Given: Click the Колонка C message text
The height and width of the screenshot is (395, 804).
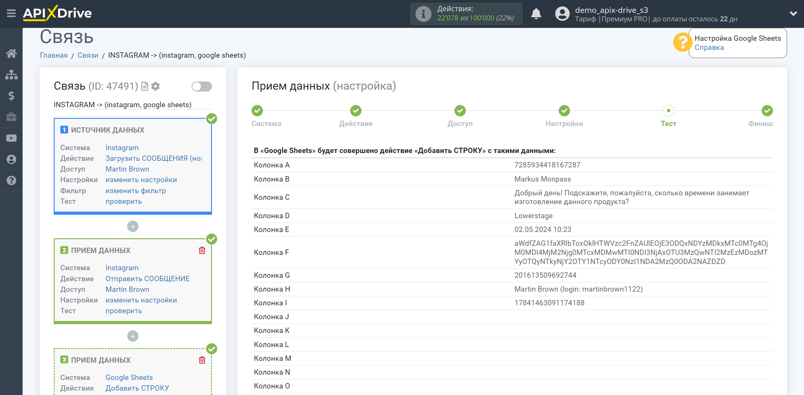Looking at the screenshot, I should (632, 197).
